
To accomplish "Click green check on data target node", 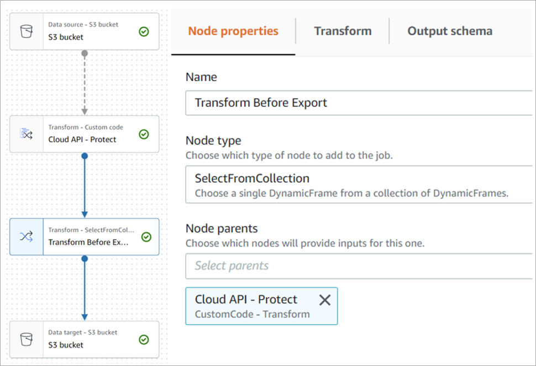I will click(x=144, y=340).
